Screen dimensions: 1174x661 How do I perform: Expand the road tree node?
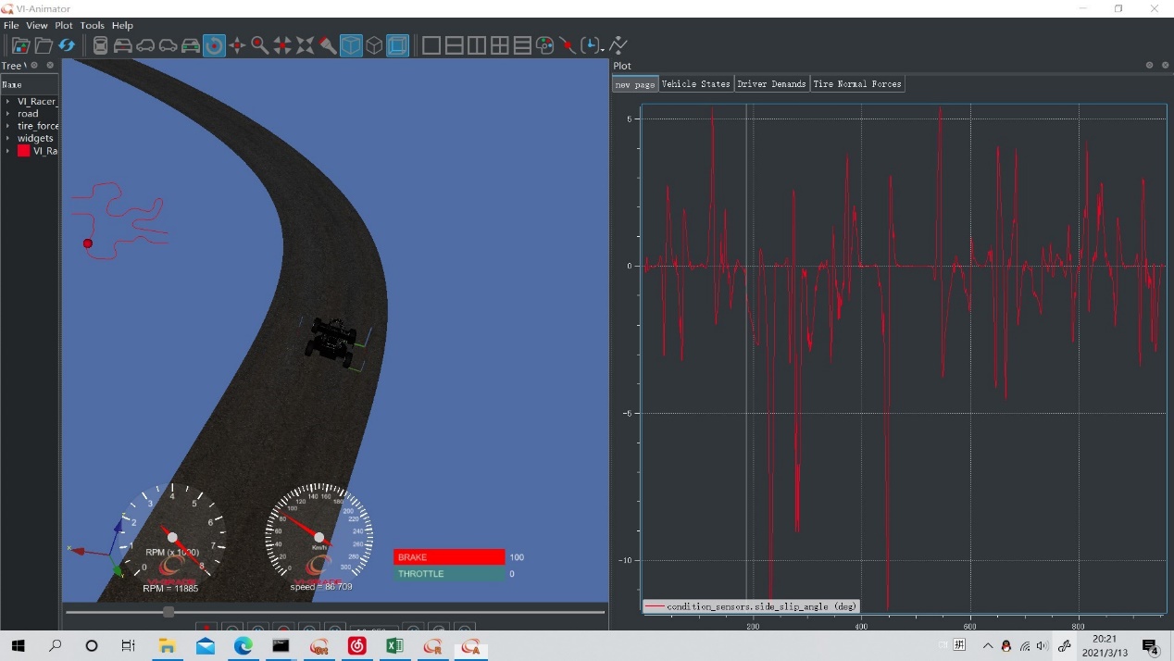[8, 114]
